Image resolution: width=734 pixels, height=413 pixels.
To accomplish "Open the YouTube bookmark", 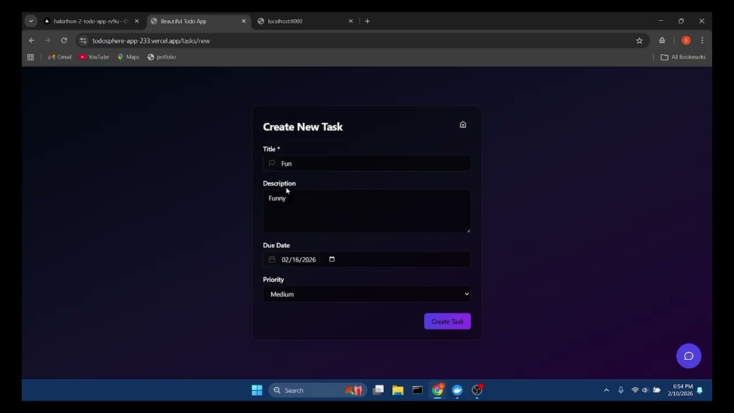I will [x=94, y=57].
